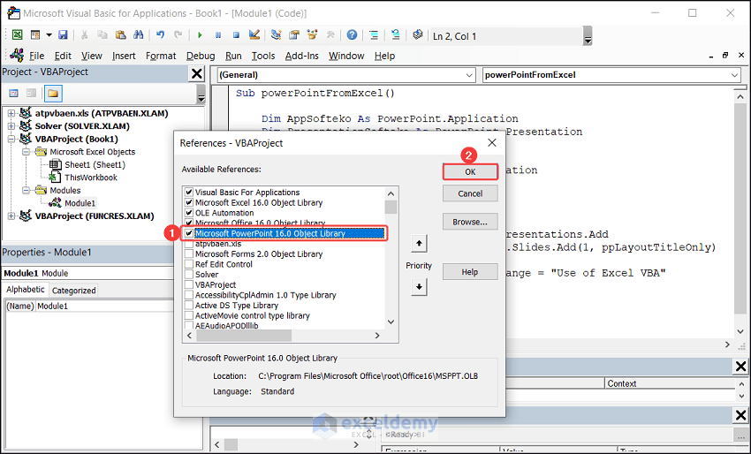
Task: Open the Add-Ins menu
Action: click(x=302, y=56)
